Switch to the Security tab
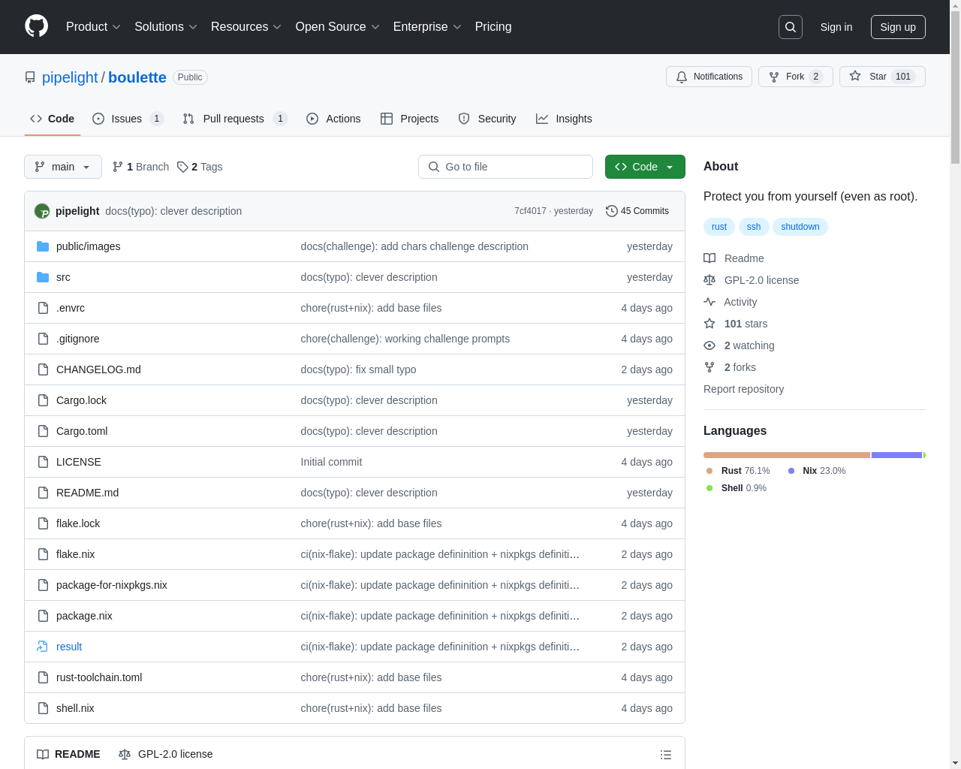The height and width of the screenshot is (769, 961). pyautogui.click(x=487, y=119)
